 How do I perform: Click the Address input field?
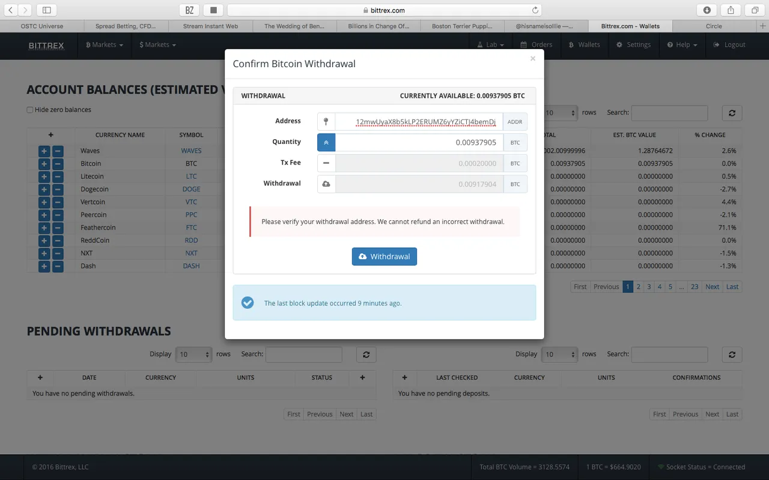pos(419,122)
